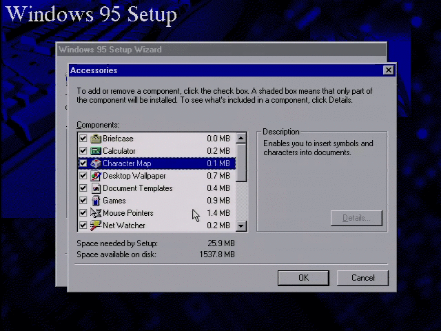This screenshot has height=331, width=441.
Task: Click the 1.4 MB size value
Action: pyautogui.click(x=218, y=213)
